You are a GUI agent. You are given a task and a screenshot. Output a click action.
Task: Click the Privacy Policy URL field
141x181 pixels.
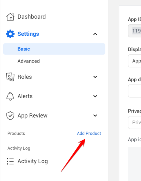tap(135, 122)
